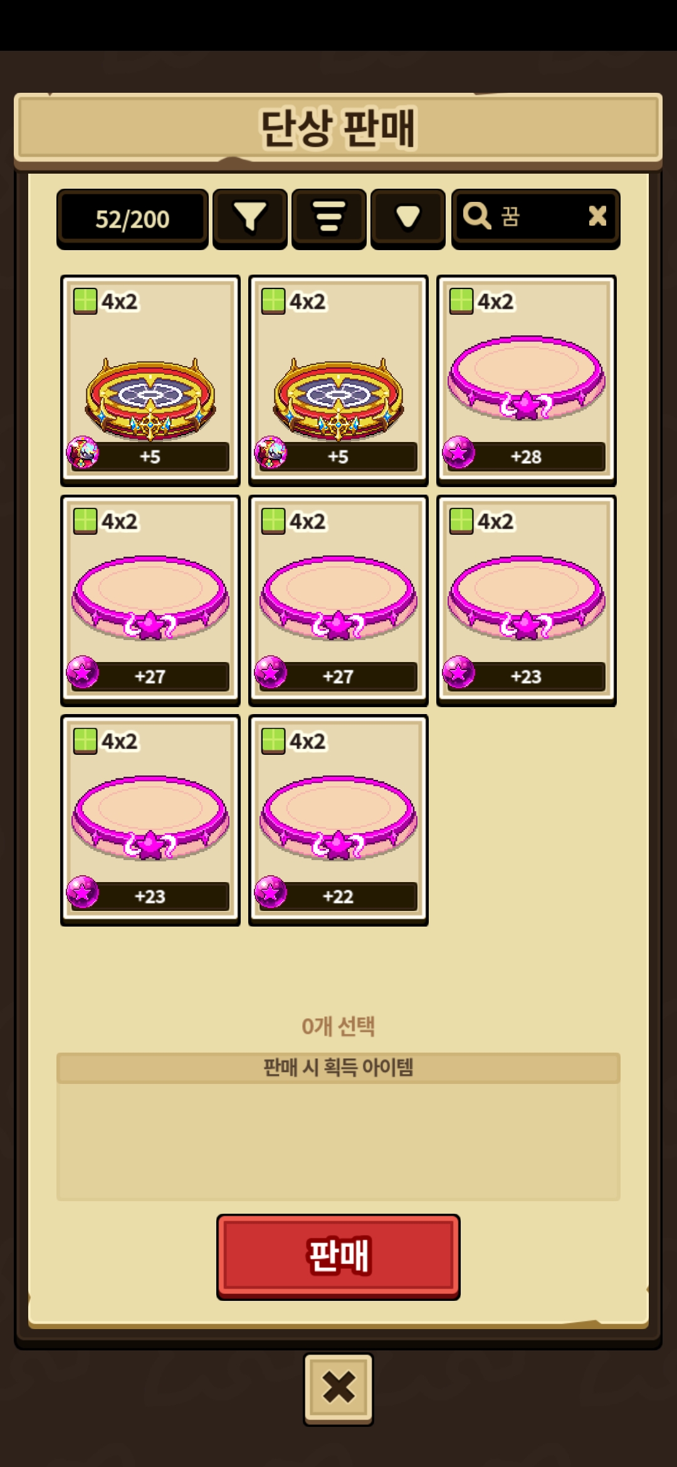Select the second pink pedestal with +27

tap(338, 601)
